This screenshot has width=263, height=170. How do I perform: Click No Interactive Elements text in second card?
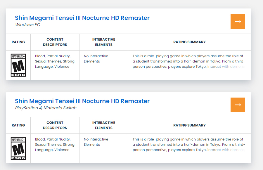click(96, 142)
